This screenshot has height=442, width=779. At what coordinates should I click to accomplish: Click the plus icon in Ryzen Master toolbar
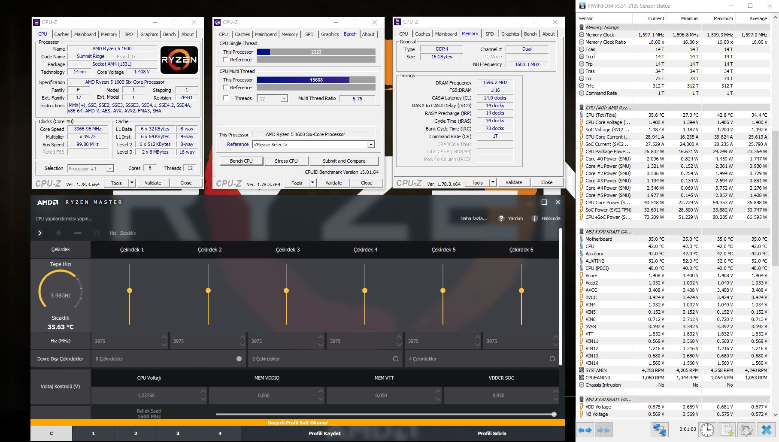[59, 233]
